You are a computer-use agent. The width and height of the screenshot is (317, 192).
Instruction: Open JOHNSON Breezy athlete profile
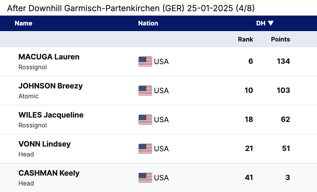pyautogui.click(x=51, y=86)
